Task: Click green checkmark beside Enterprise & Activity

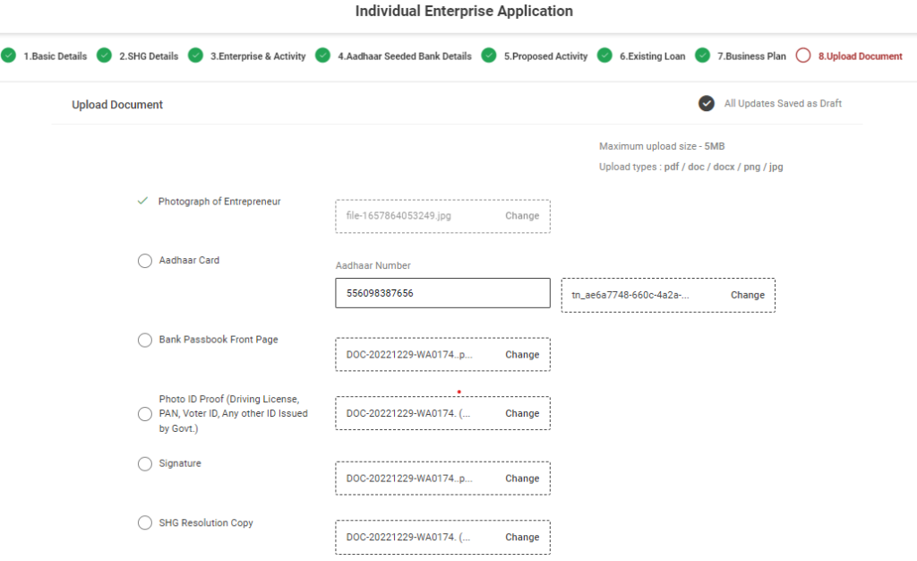Action: (195, 56)
